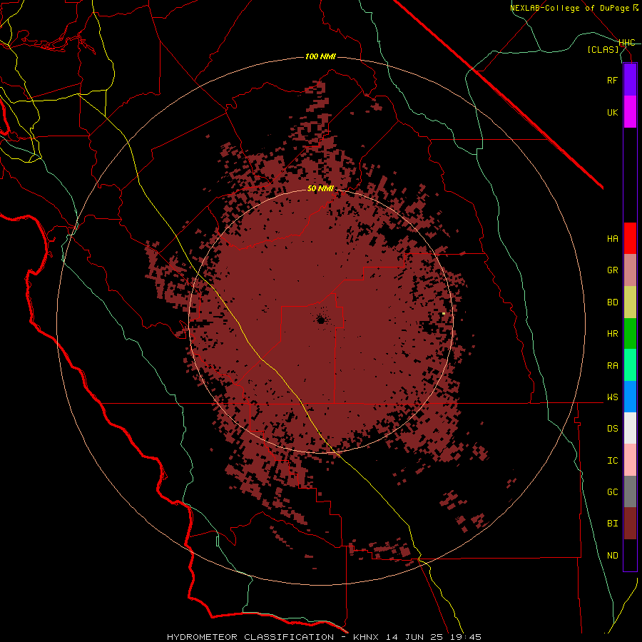Click the radar site center dot
The width and height of the screenshot is (642, 642).
pos(321,320)
